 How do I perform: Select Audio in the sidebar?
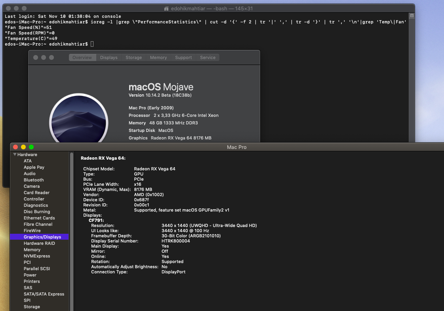click(x=29, y=174)
